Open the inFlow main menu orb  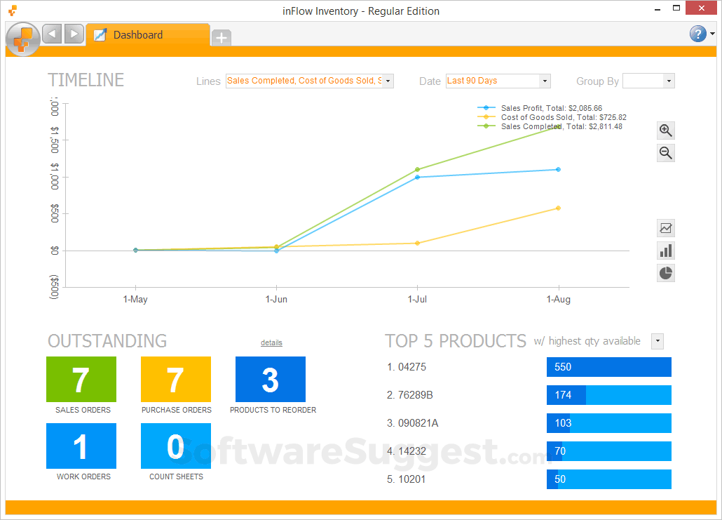pyautogui.click(x=23, y=39)
